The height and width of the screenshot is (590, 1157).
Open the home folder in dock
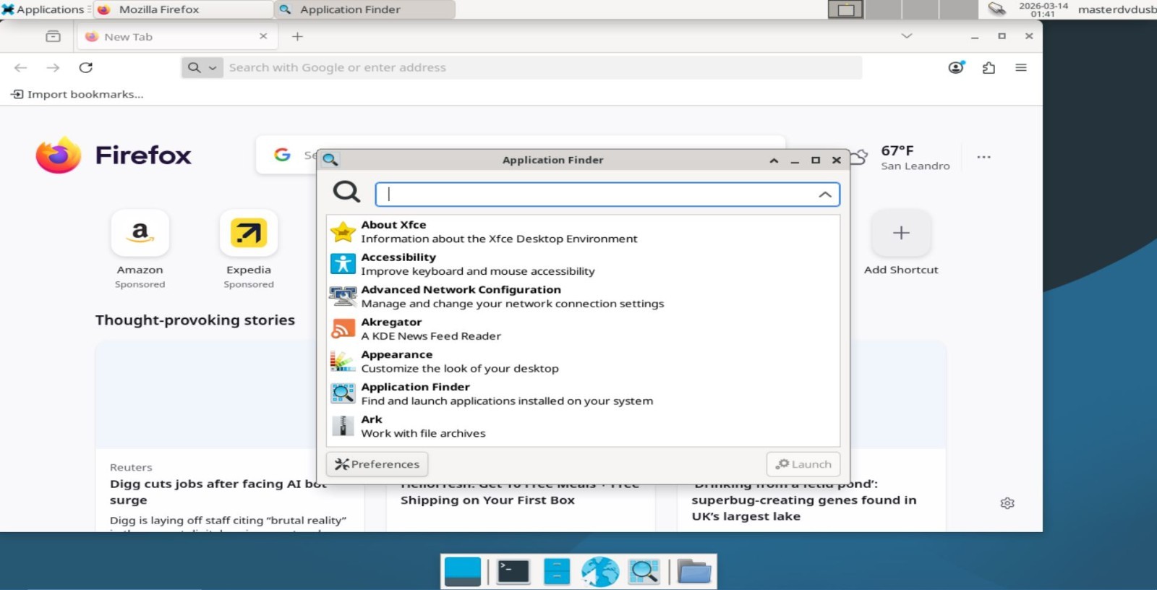click(694, 572)
